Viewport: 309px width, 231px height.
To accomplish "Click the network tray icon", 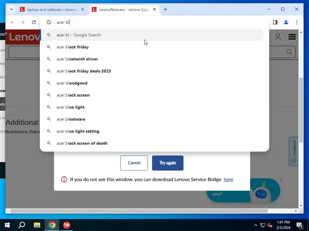I will coord(263,225).
